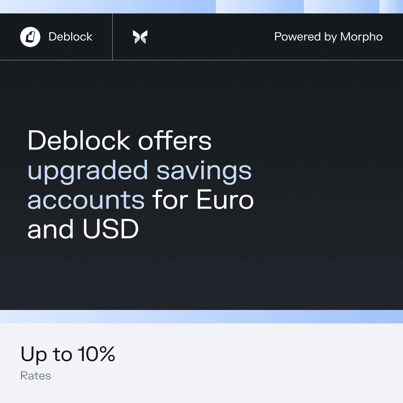The image size is (403, 403).
Task: Click the highlighted word "savings"
Action: (x=204, y=171)
